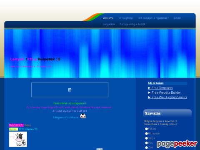This screenshot has width=200, height=150.
Task: Select the Sárga radio option
Action: tap(146, 138)
